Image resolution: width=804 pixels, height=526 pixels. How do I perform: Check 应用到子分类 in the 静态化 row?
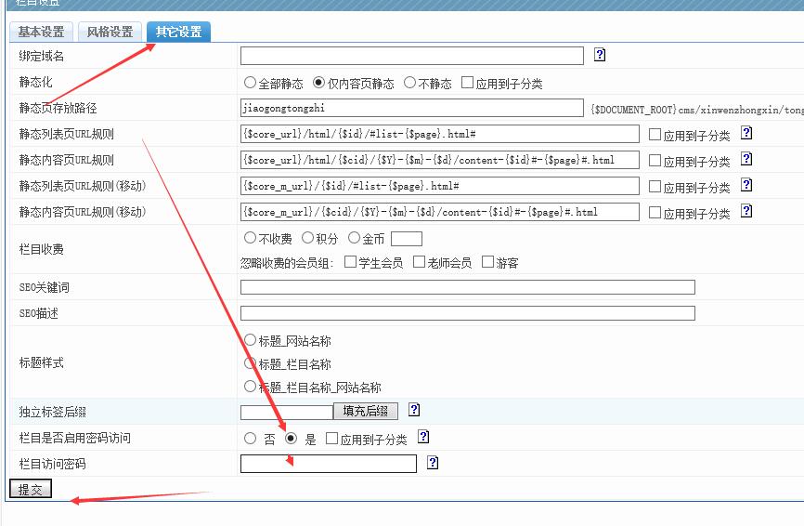point(467,83)
